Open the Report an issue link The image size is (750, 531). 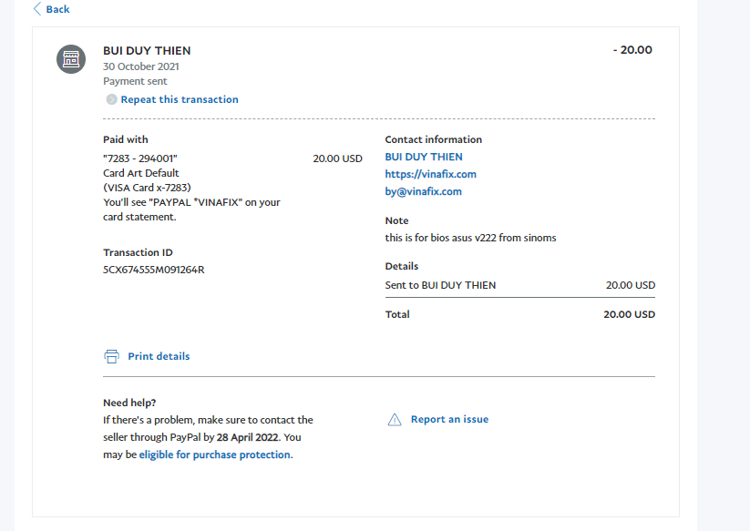click(449, 419)
